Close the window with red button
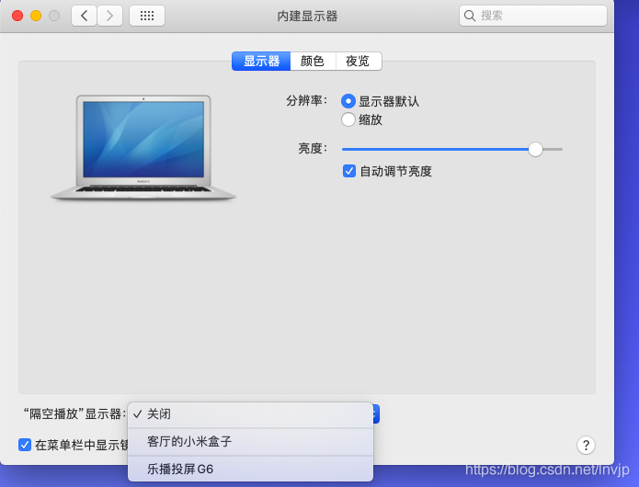The width and height of the screenshot is (639, 487). tap(17, 16)
